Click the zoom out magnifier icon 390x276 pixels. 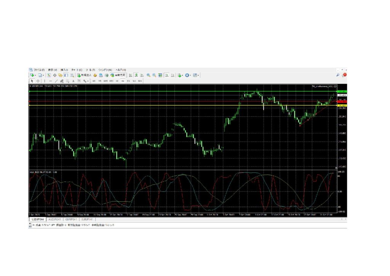click(x=154, y=75)
